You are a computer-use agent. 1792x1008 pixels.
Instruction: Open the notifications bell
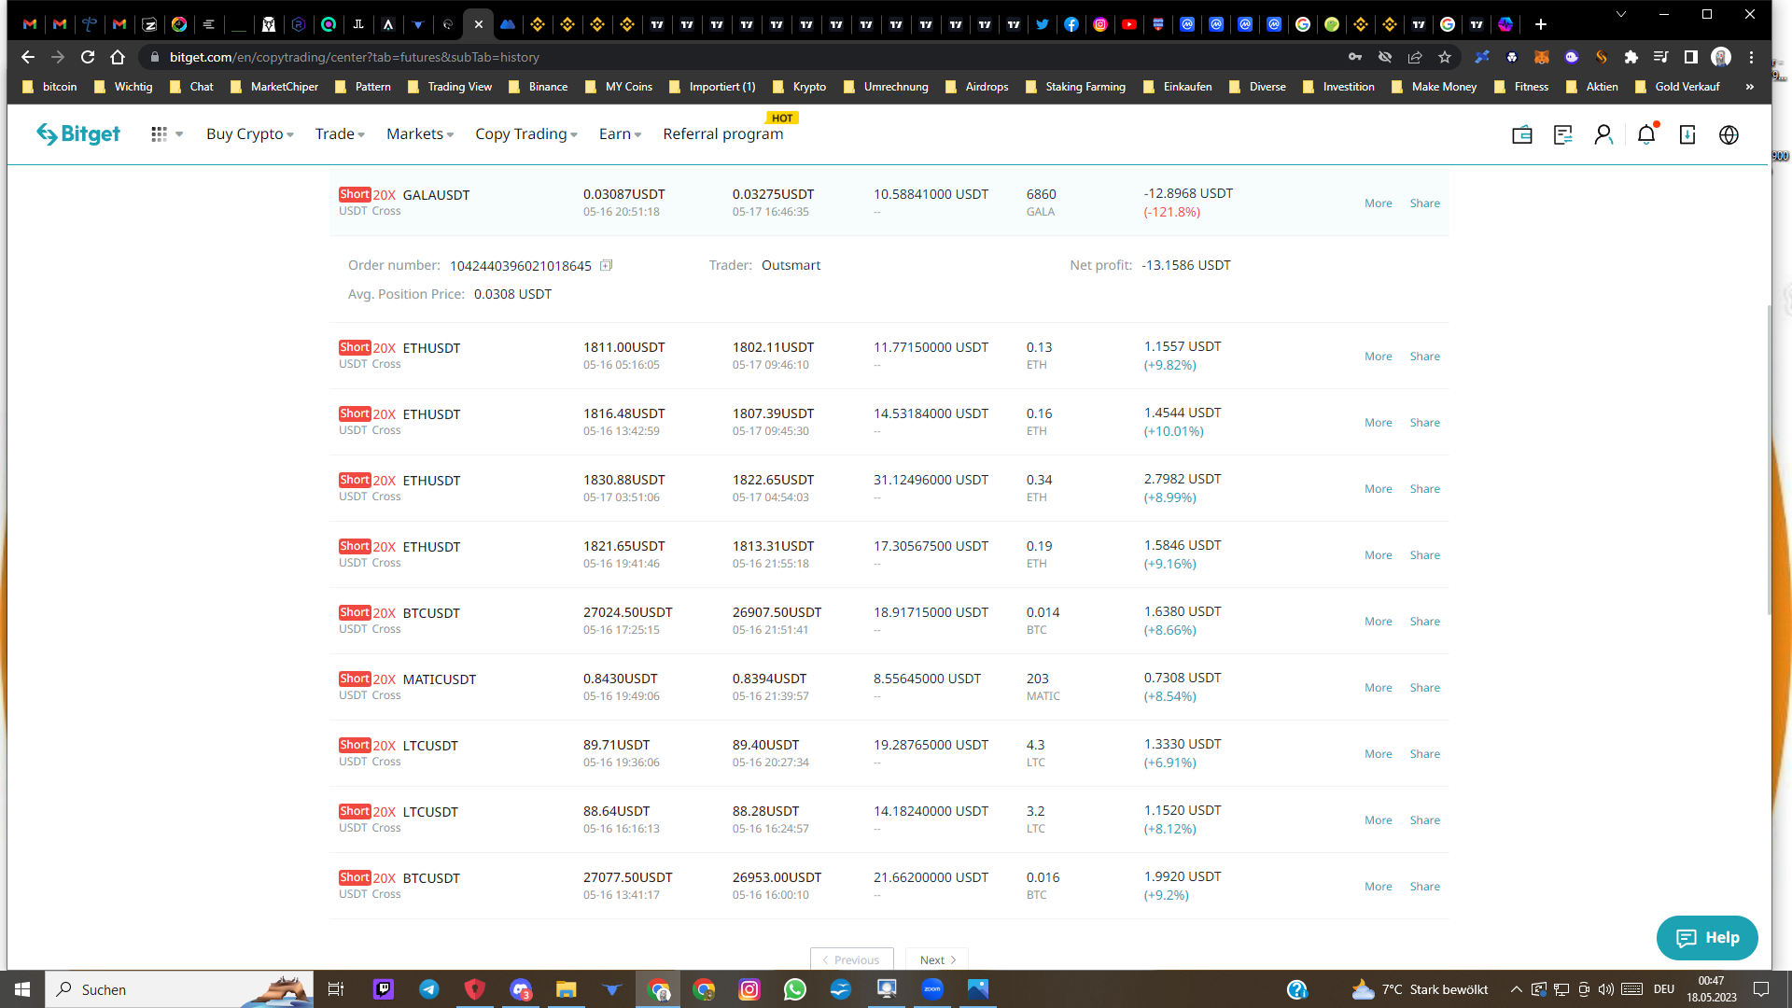1646,135
